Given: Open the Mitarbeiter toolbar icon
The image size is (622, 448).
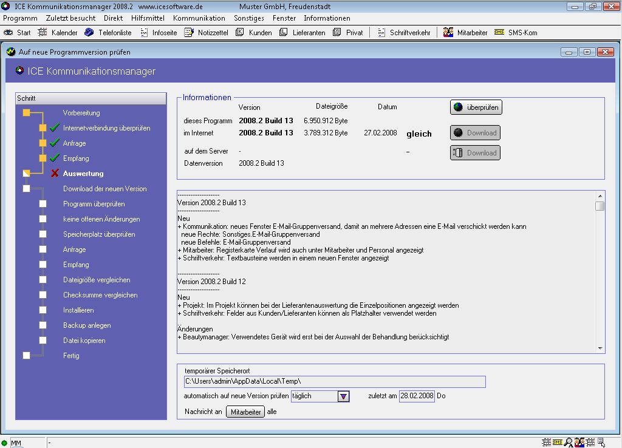Looking at the screenshot, I should click(448, 33).
